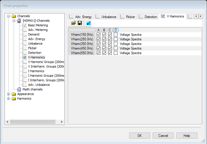The width and height of the screenshot is (207, 144).
Task: Click the save floppy disk icon
Action: [x=80, y=23]
